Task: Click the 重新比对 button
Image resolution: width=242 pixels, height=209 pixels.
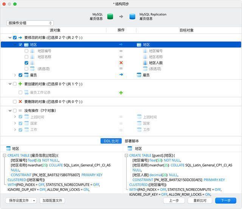Action: coord(200,201)
